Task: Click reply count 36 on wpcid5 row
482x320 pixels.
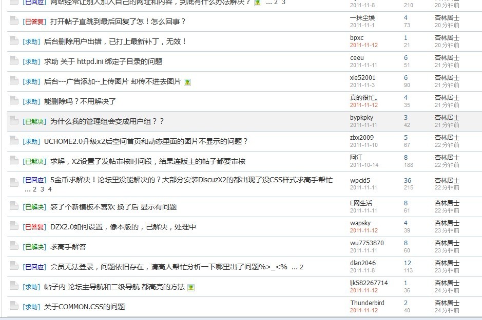Action: click(x=408, y=181)
